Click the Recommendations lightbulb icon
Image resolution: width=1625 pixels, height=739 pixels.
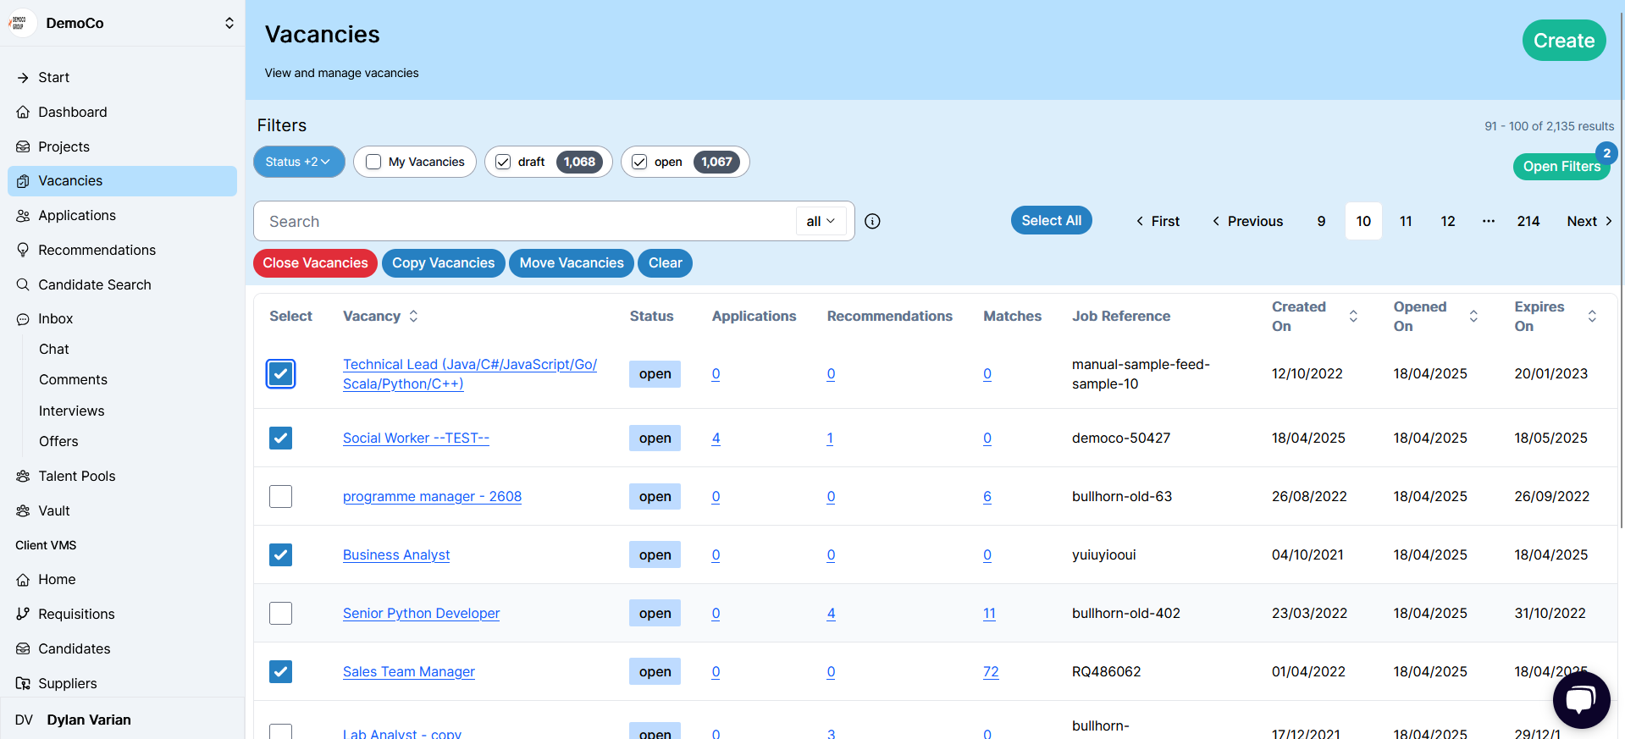tap(23, 250)
